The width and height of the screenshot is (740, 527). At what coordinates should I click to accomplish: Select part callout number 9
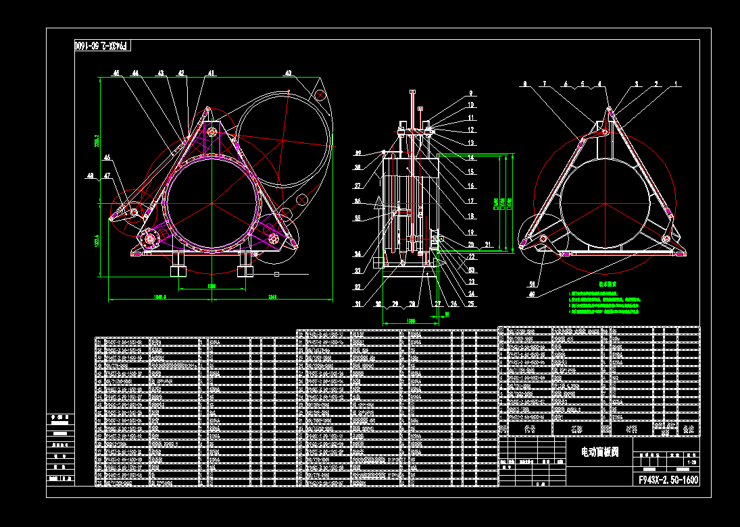tap(471, 93)
